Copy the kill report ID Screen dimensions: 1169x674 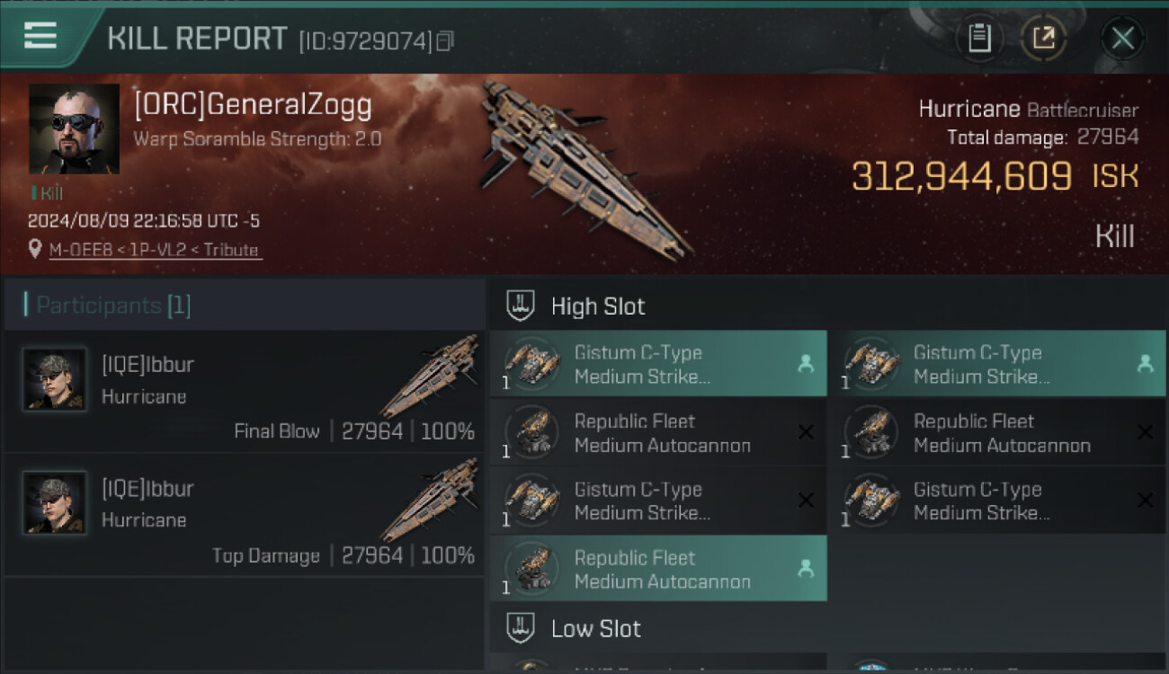click(x=445, y=40)
